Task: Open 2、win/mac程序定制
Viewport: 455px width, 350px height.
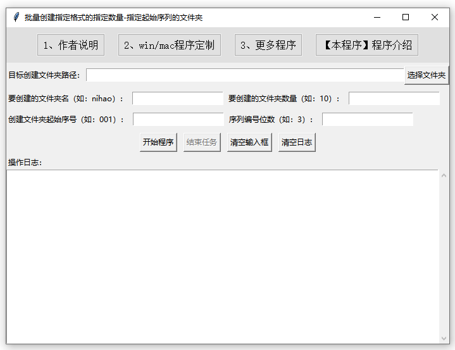Action: (x=170, y=45)
